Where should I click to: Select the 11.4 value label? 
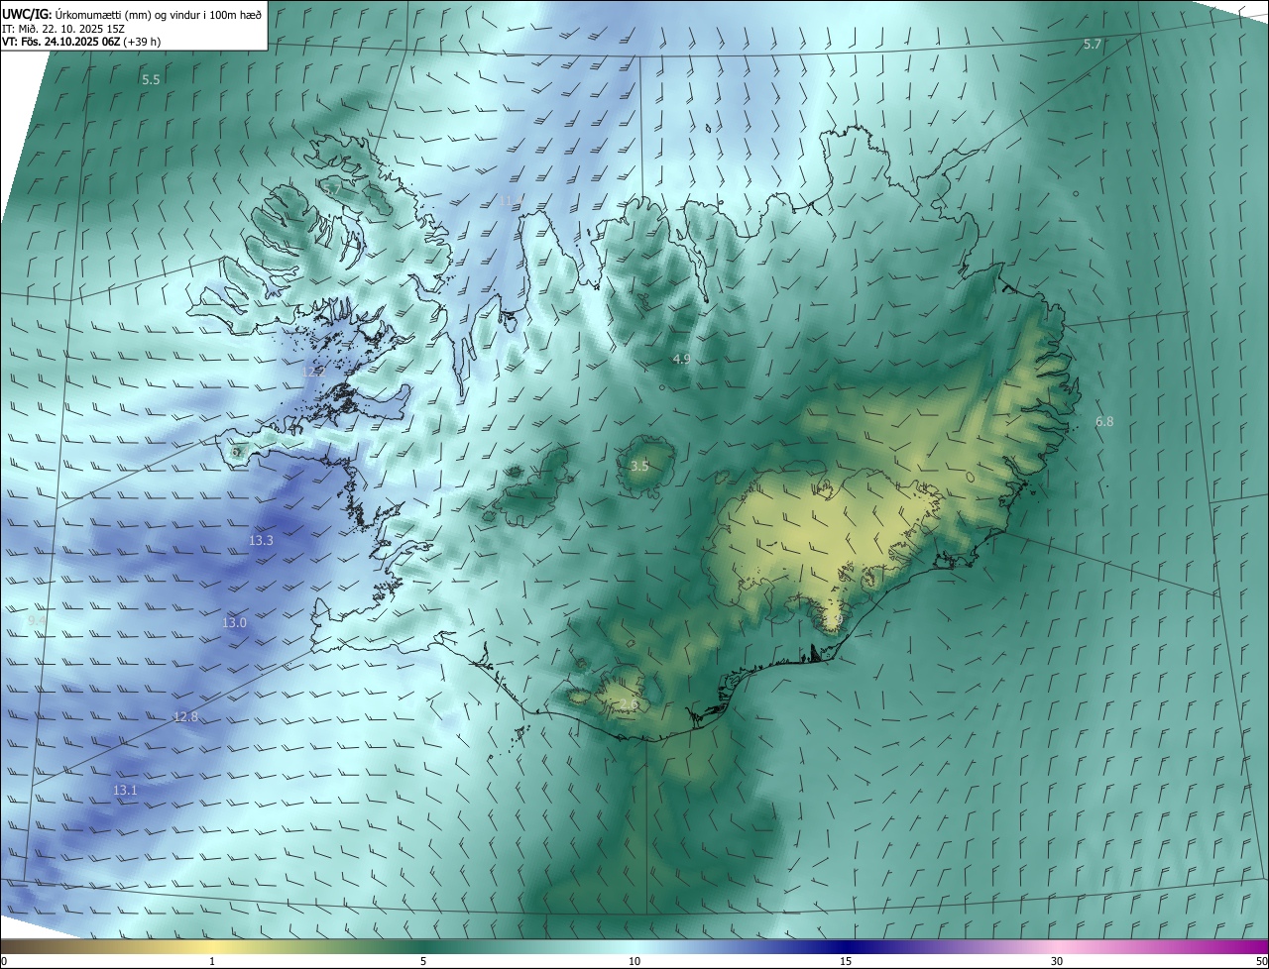click(x=510, y=200)
